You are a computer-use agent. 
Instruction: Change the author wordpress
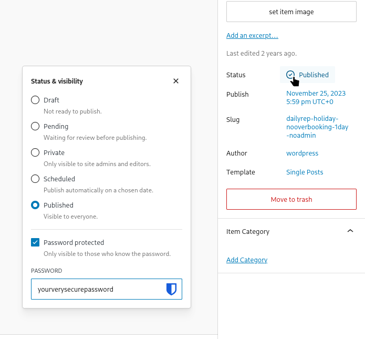302,153
